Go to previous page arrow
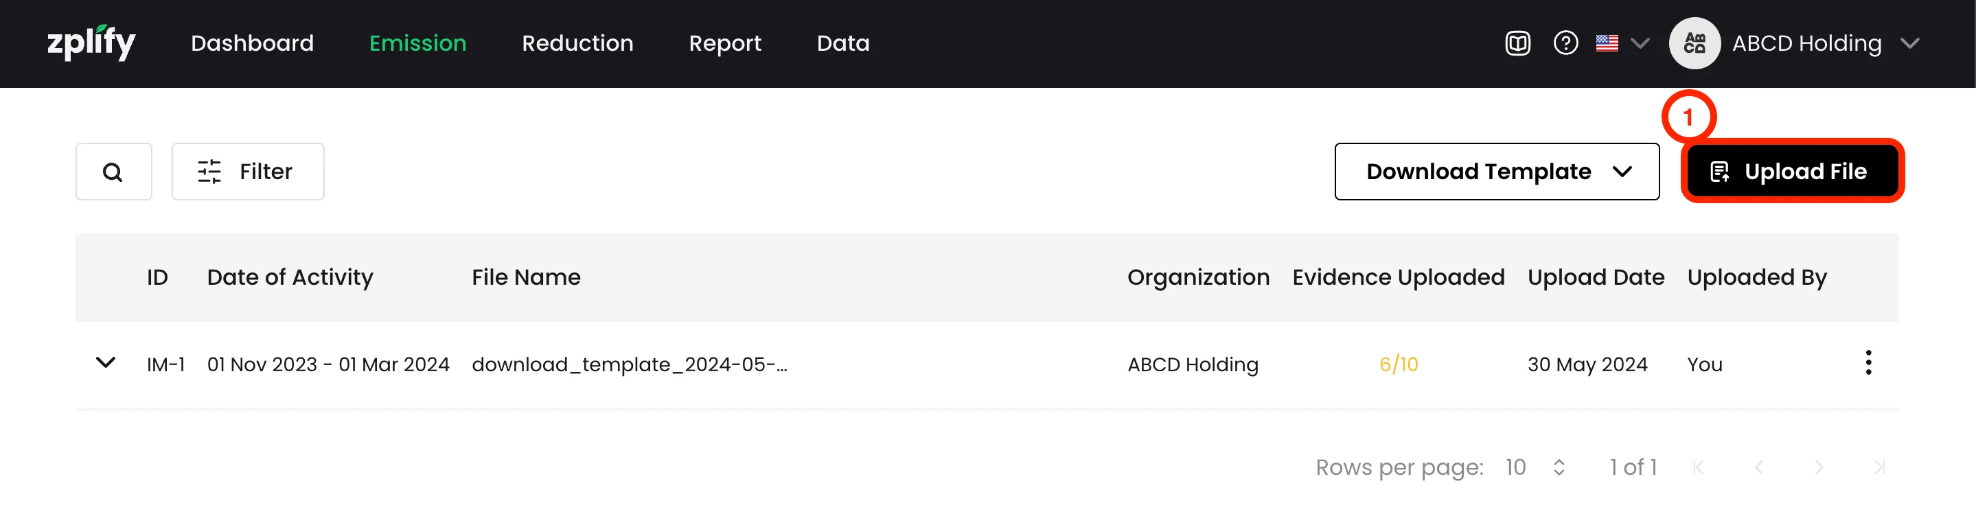The image size is (1976, 527). (x=1759, y=467)
